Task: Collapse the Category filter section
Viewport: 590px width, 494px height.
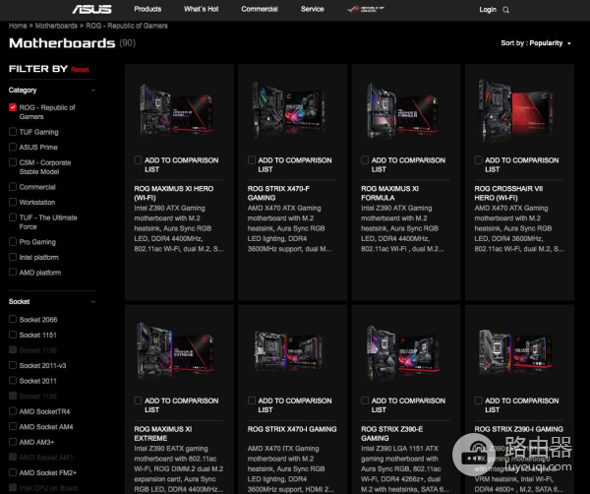Action: (x=94, y=90)
